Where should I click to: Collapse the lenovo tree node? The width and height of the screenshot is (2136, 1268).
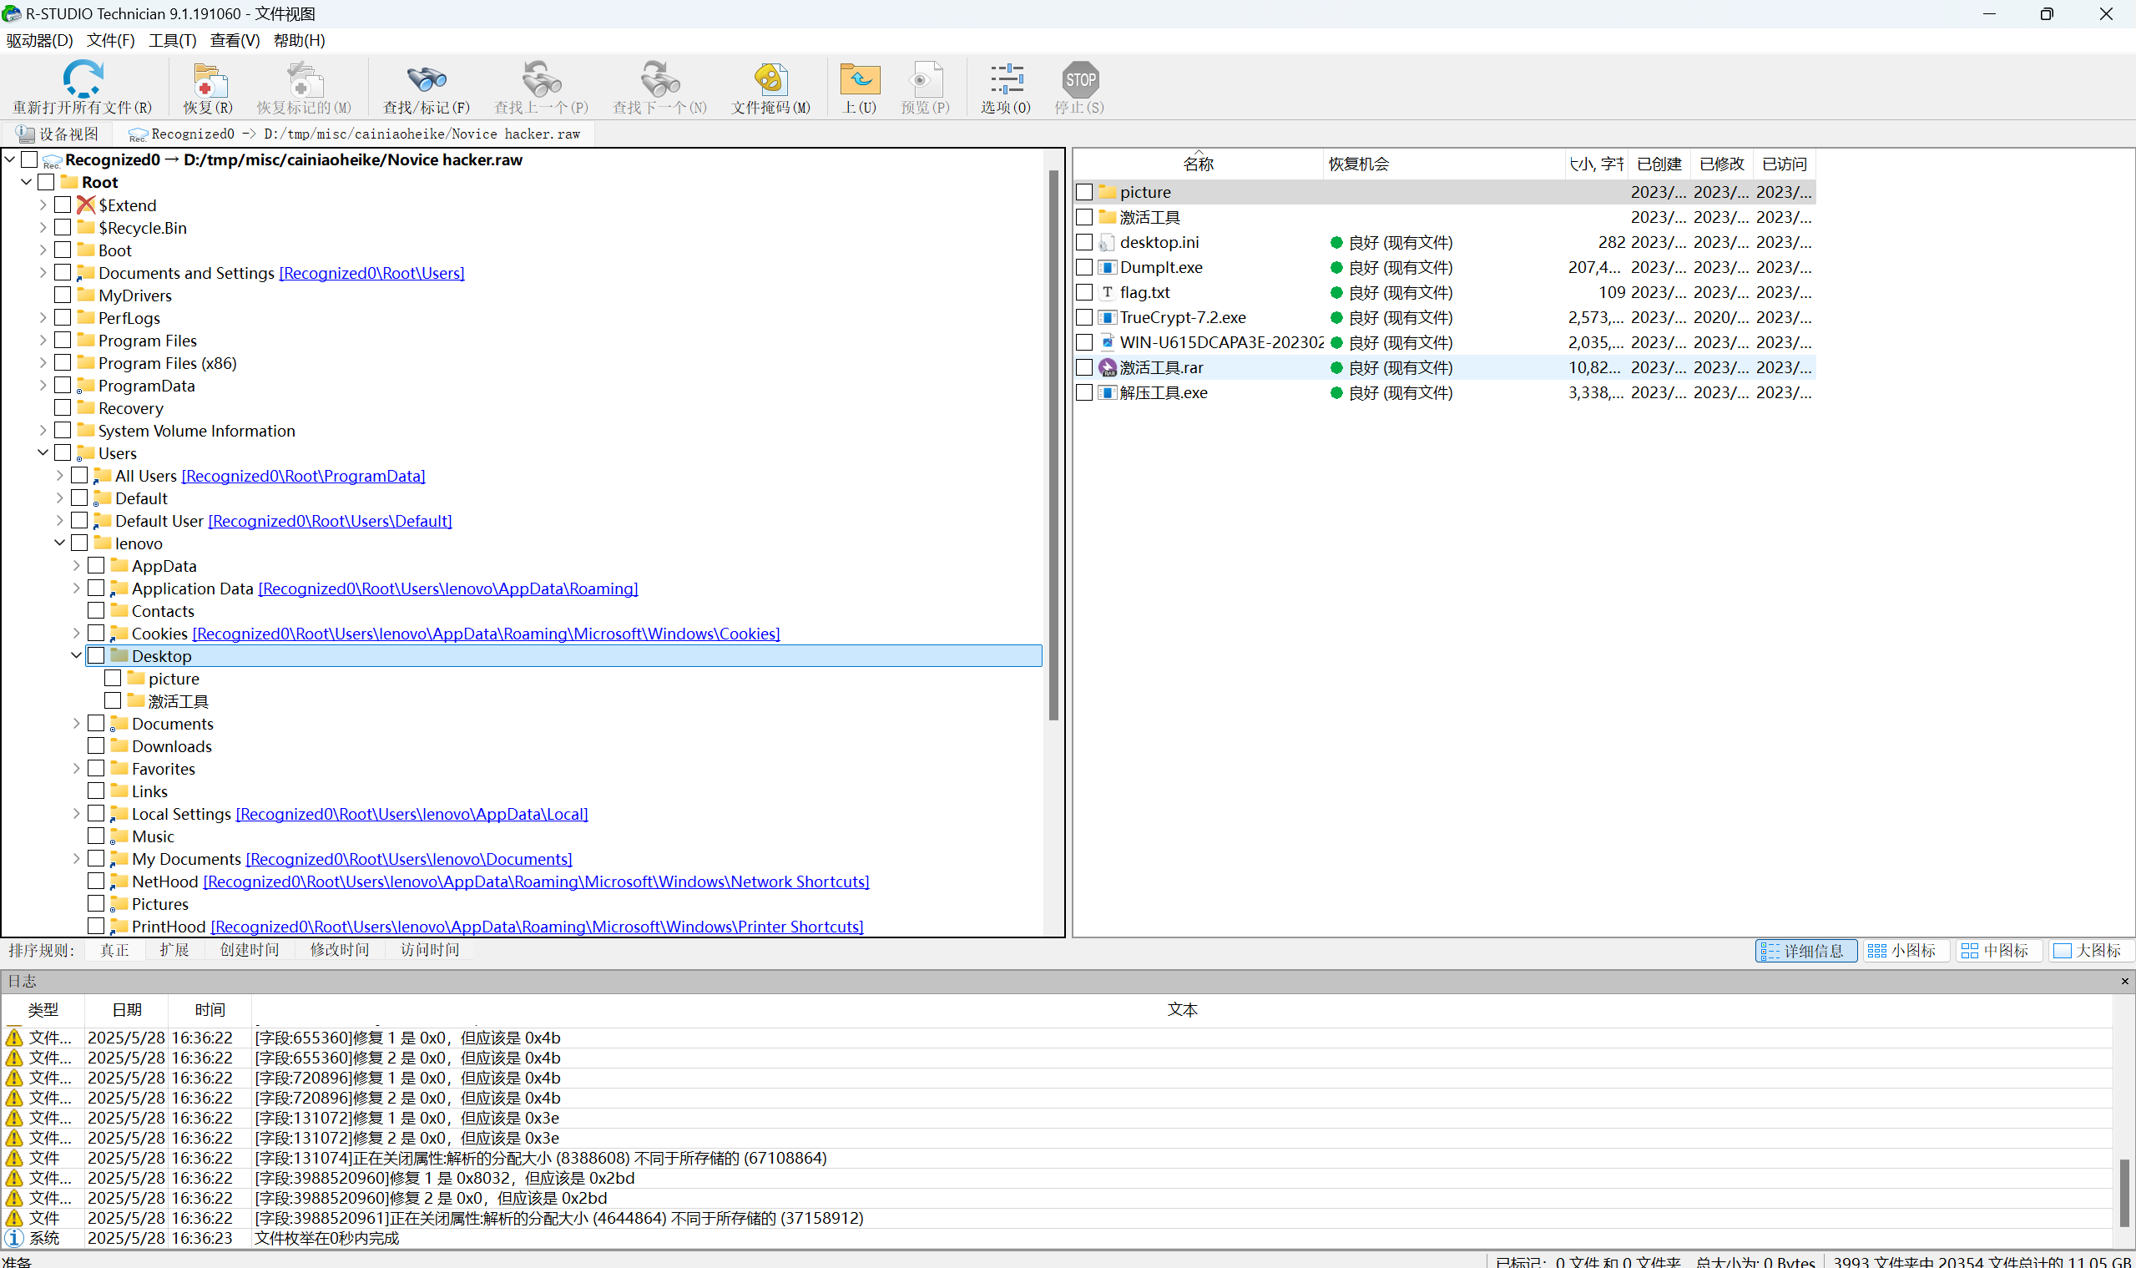(59, 543)
